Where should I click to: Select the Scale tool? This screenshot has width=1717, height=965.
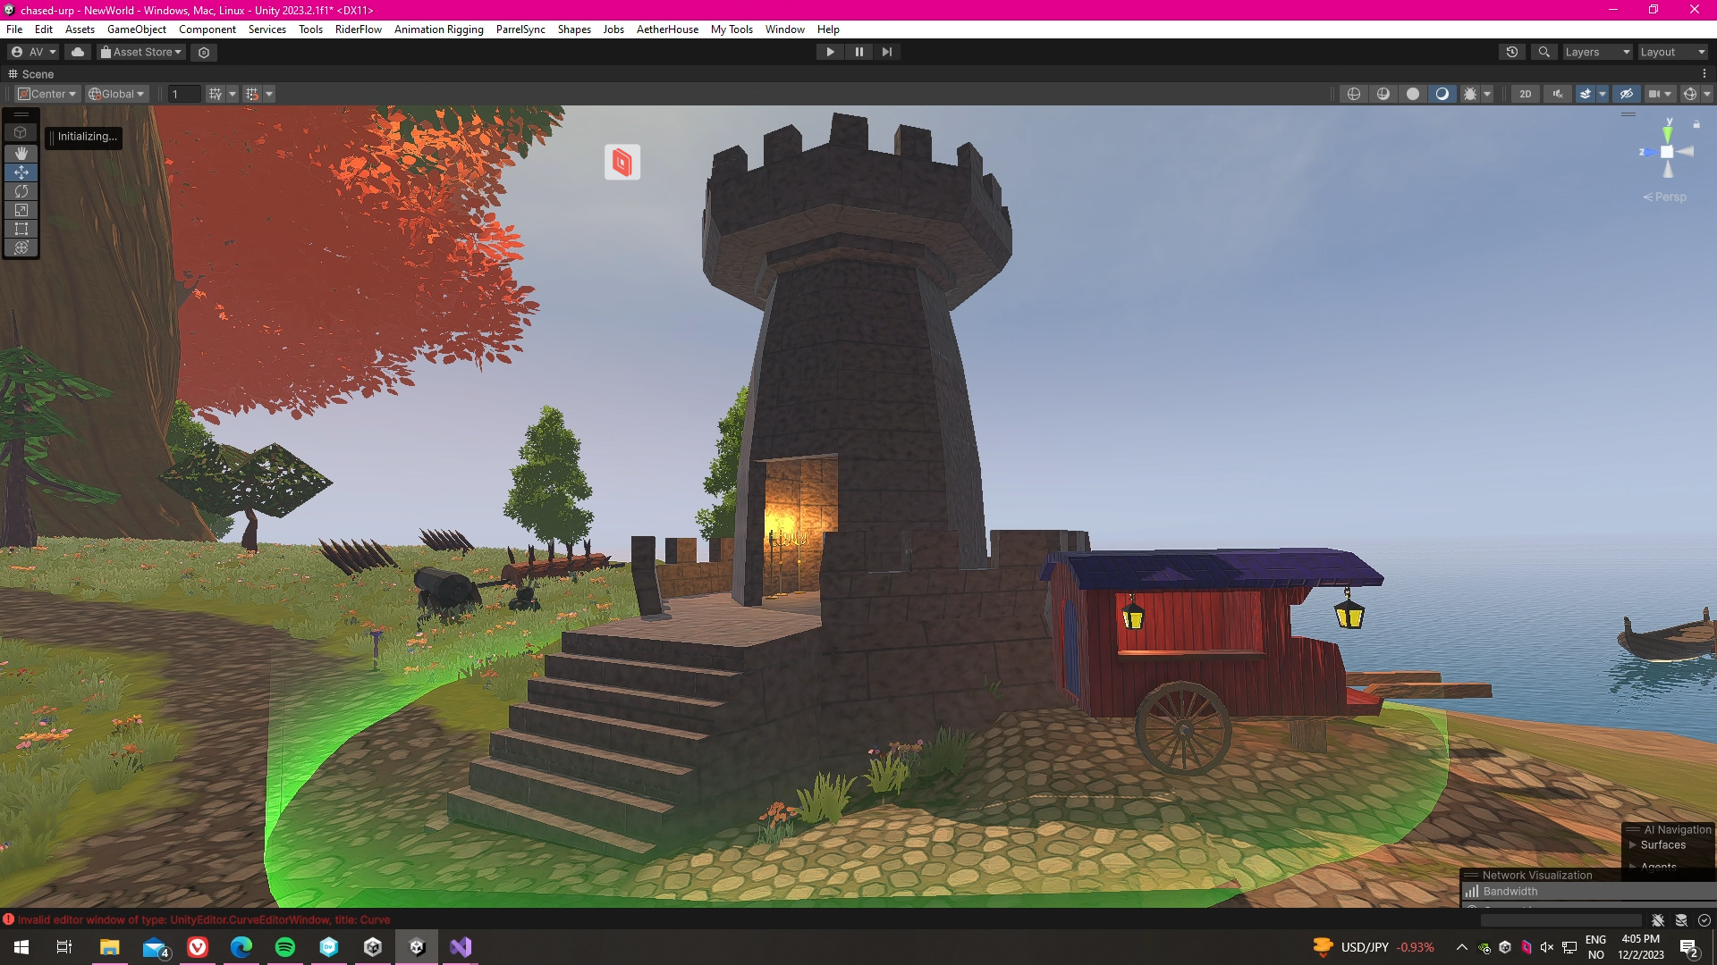[21, 210]
